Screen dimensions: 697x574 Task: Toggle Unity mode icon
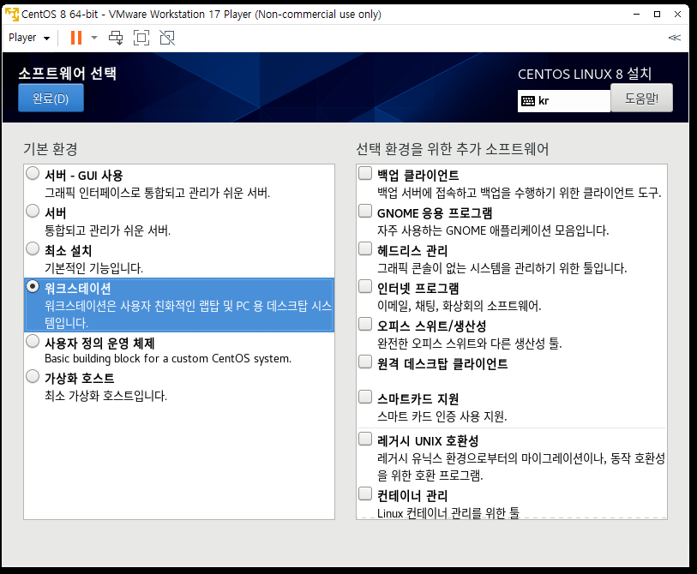[x=167, y=38]
